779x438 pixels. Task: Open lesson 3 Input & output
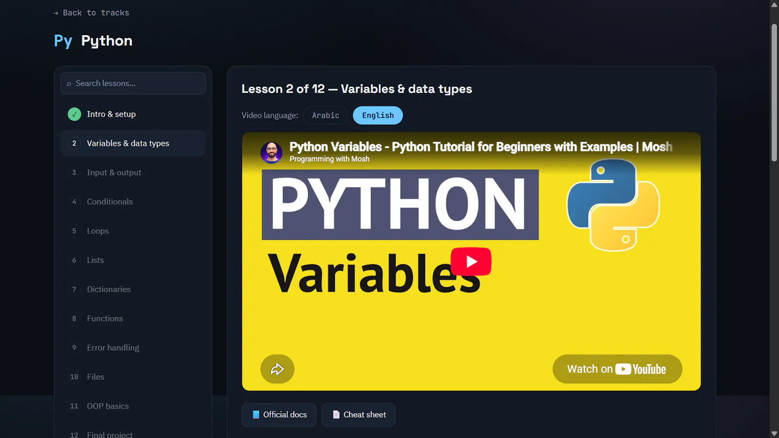click(133, 172)
